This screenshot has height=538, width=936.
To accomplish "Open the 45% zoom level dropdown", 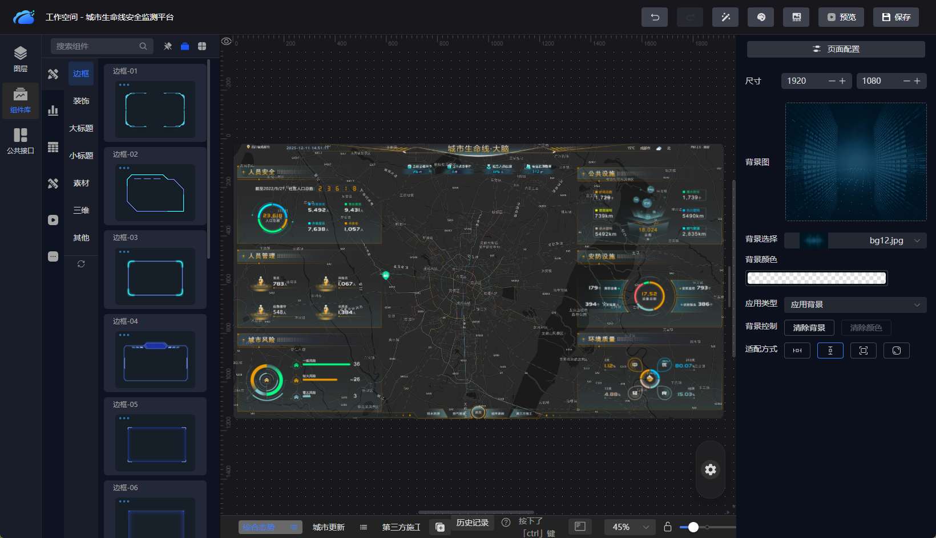I will [630, 527].
